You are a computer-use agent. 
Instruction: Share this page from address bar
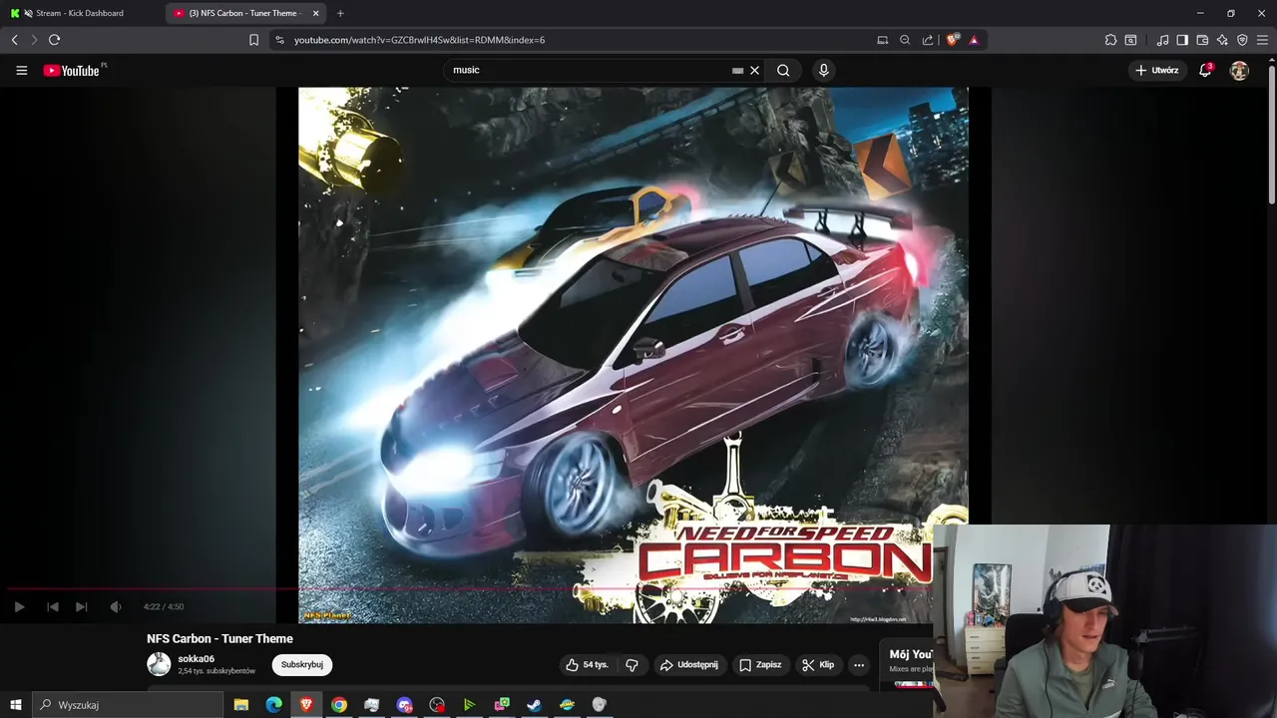(928, 40)
